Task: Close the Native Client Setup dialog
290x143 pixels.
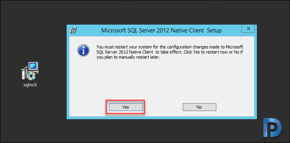Action: coord(248,29)
